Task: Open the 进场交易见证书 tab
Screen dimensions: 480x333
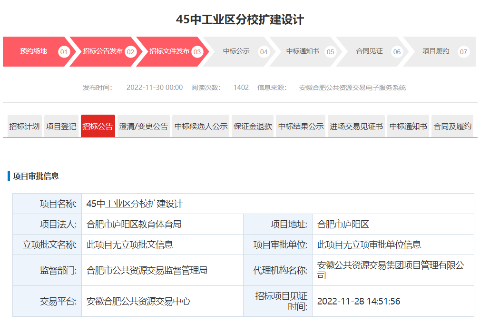Action: [x=356, y=126]
